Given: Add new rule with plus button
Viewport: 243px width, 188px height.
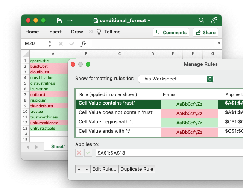Looking at the screenshot, I should coord(79,169).
